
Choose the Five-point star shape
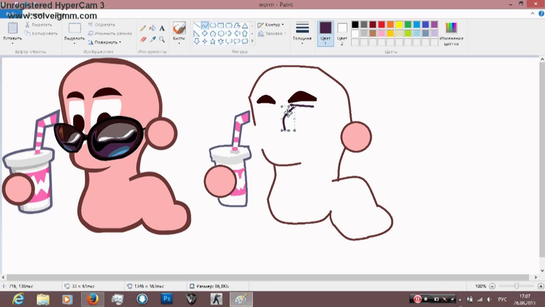[213, 41]
